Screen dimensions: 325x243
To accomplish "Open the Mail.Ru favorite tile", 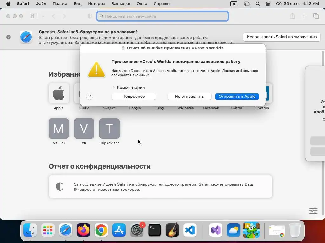I will [x=59, y=128].
